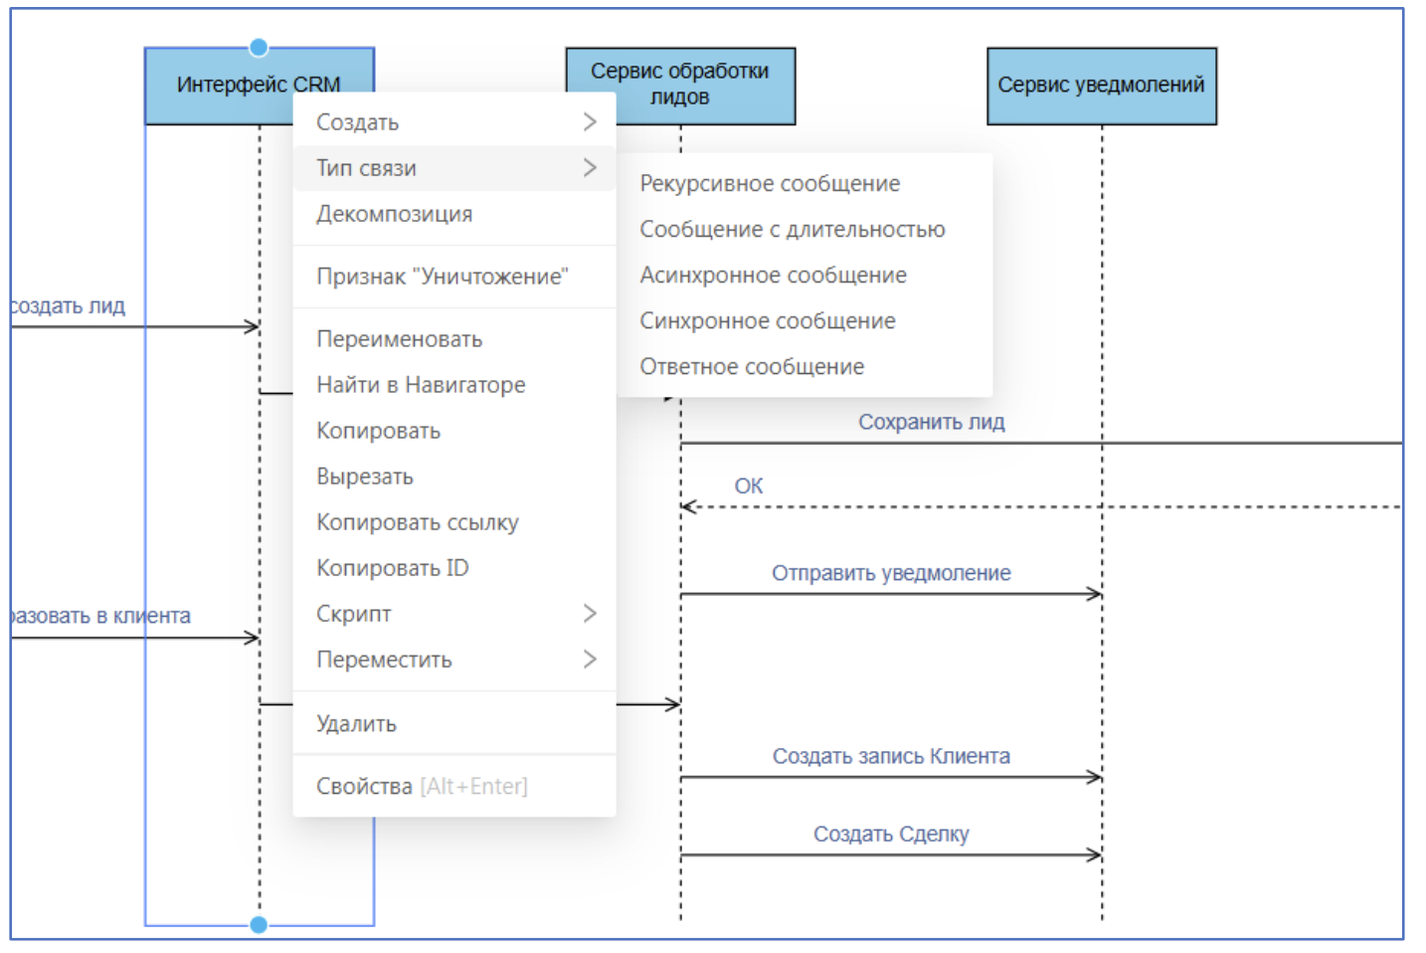The width and height of the screenshot is (1426, 953).
Task: Toggle Признак "Уничтожение" option
Action: coord(442,277)
